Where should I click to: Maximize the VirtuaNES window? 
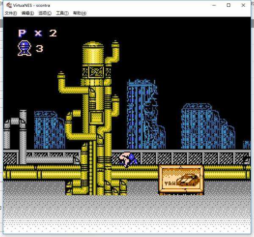pyautogui.click(x=229, y=5)
